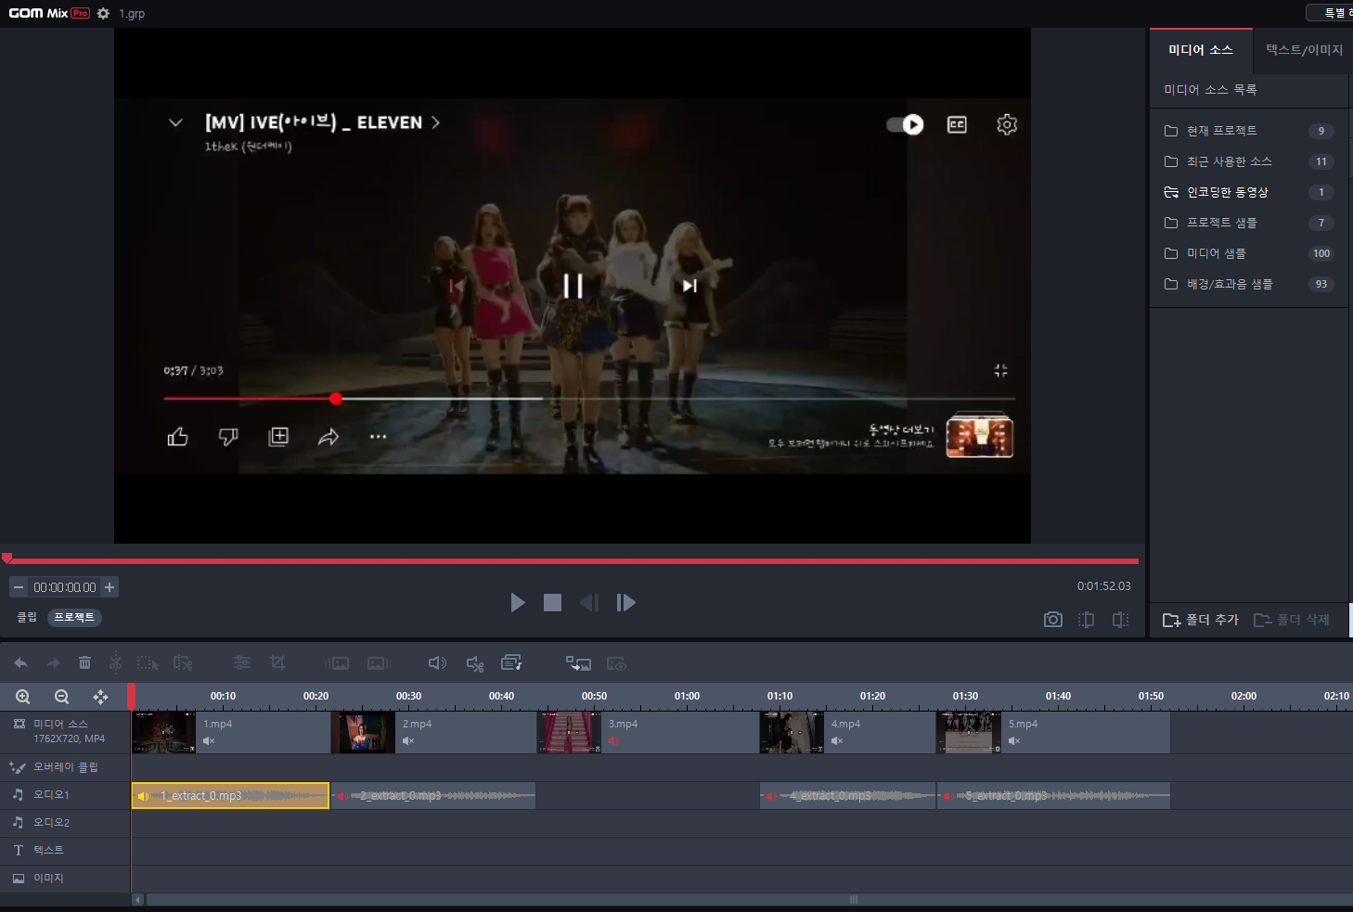Select the 1.mp4 clip thumbnail
Viewport: 1353px width, 912px height.
coord(164,732)
